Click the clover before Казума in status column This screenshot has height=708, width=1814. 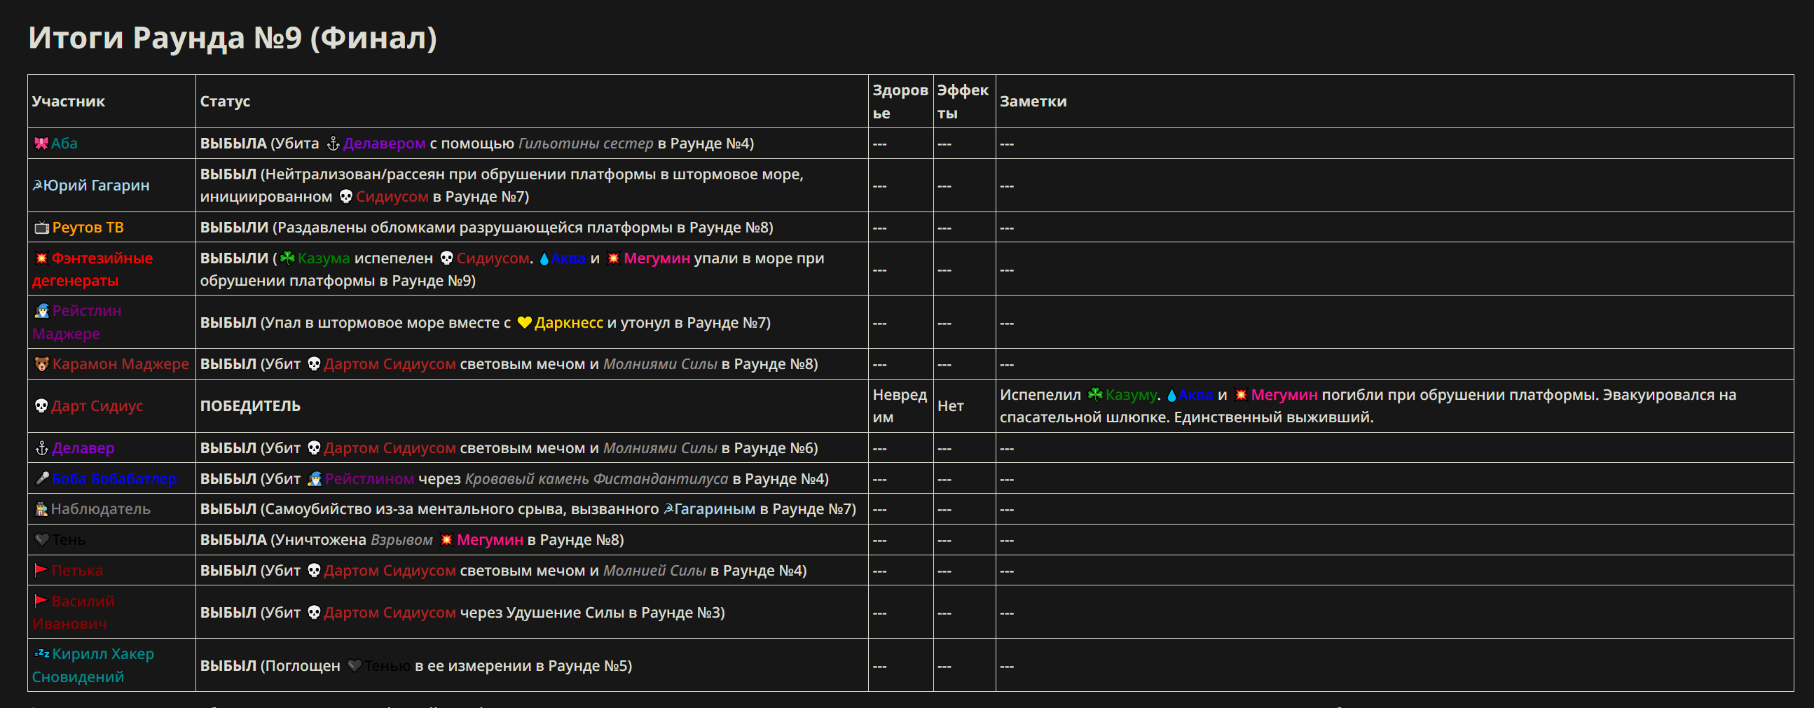[287, 258]
